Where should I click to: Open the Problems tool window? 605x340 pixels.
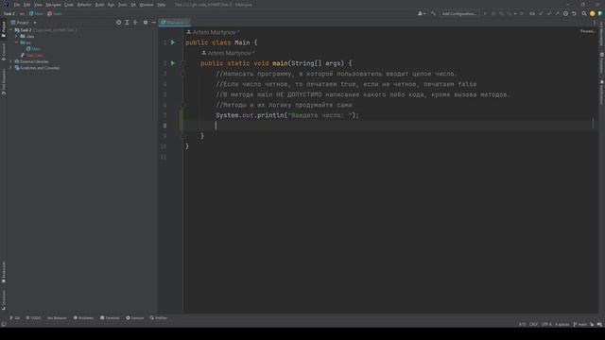coord(83,318)
